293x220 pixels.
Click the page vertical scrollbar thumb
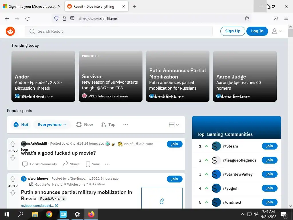pos(290,33)
